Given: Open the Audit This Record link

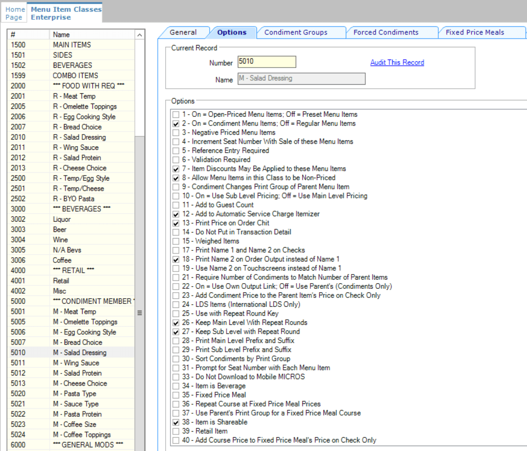Looking at the screenshot, I should (x=397, y=62).
